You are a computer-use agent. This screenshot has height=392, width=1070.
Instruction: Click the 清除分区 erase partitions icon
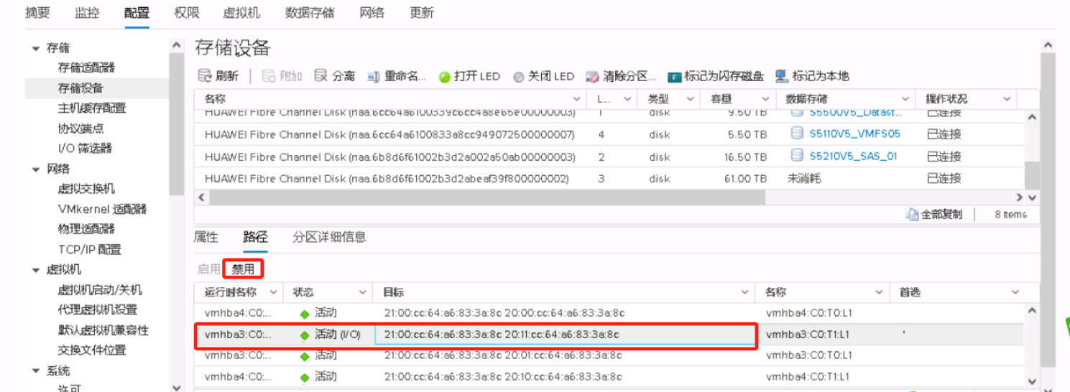593,76
